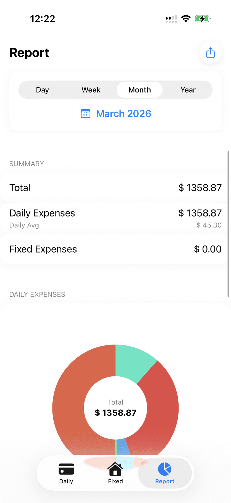Select the Month period segment
This screenshot has width=231, height=503.
[139, 90]
